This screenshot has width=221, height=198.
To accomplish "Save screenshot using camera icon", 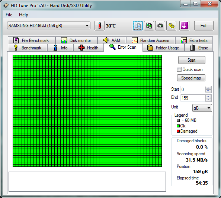I will [x=160, y=26].
